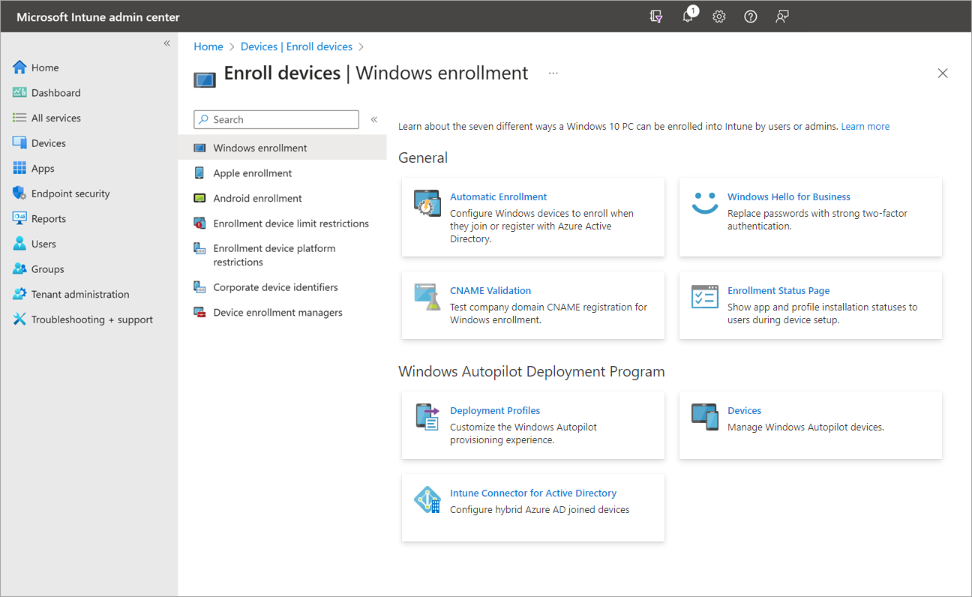
Task: Open the Deployment Profiles link
Action: pyautogui.click(x=495, y=410)
